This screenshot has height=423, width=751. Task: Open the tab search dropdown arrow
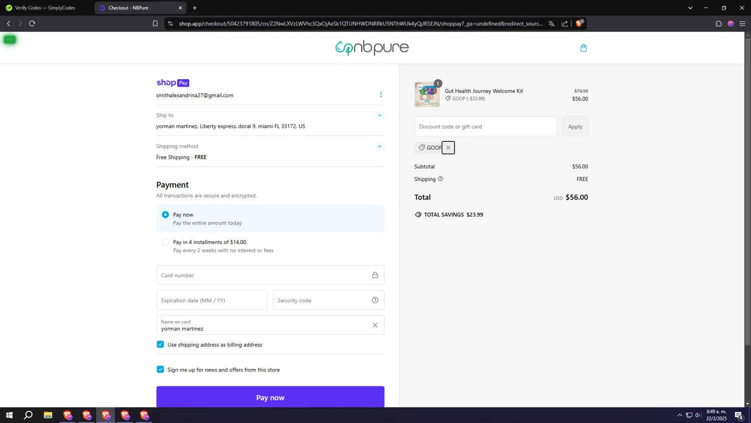tap(690, 8)
